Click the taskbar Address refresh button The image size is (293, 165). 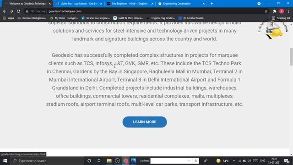(195, 161)
